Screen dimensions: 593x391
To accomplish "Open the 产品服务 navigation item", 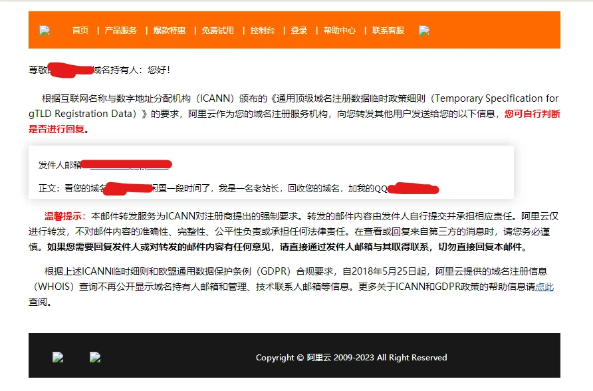I will coord(120,31).
